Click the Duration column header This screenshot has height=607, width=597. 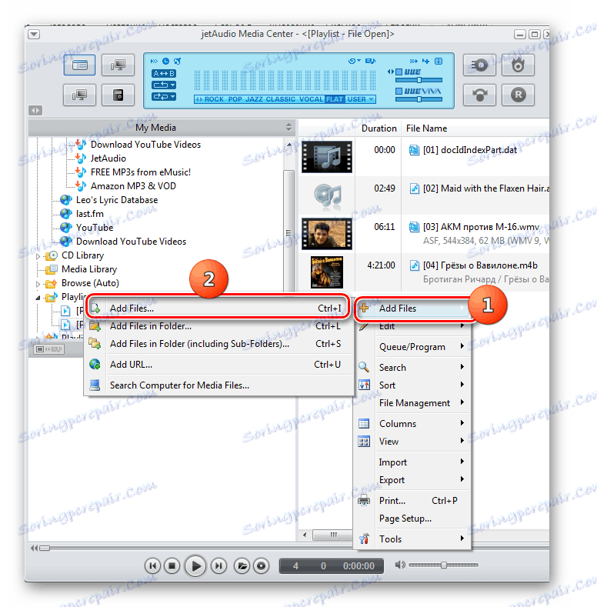coord(379,128)
